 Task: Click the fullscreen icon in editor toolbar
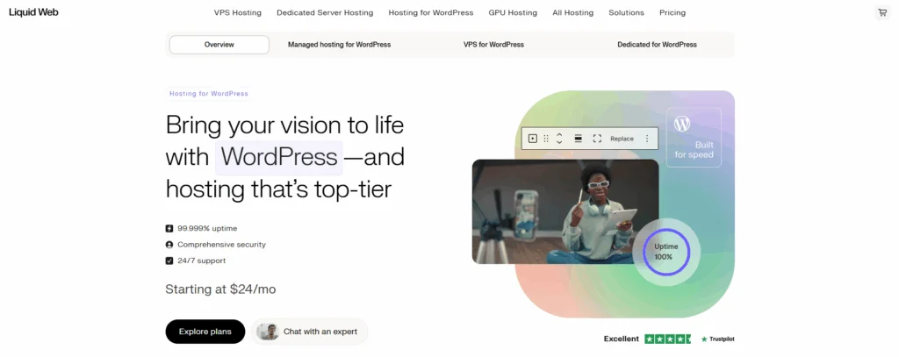point(597,139)
